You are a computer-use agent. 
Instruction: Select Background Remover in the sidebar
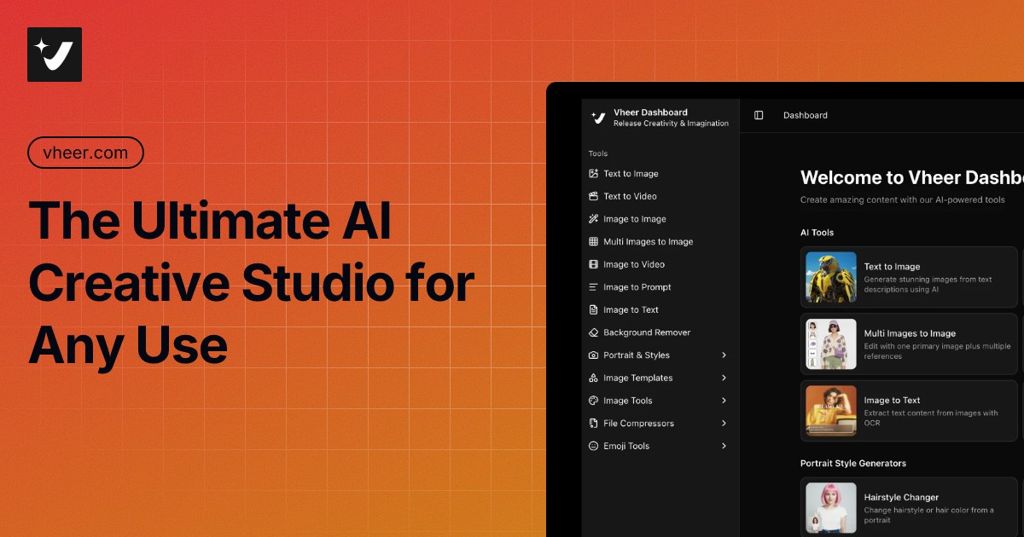tap(647, 332)
